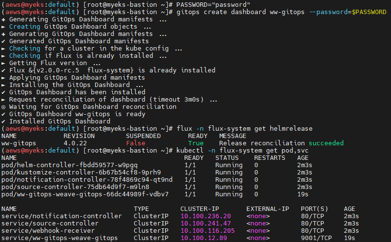
Task: Select 'gitops create dashboard ww-gitops' command text
Action: coord(240,12)
